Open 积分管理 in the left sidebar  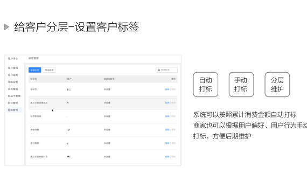(x=13, y=103)
